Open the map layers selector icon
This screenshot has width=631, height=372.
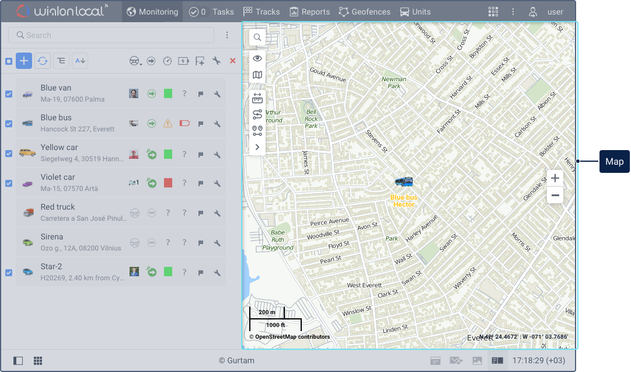pyautogui.click(x=257, y=75)
